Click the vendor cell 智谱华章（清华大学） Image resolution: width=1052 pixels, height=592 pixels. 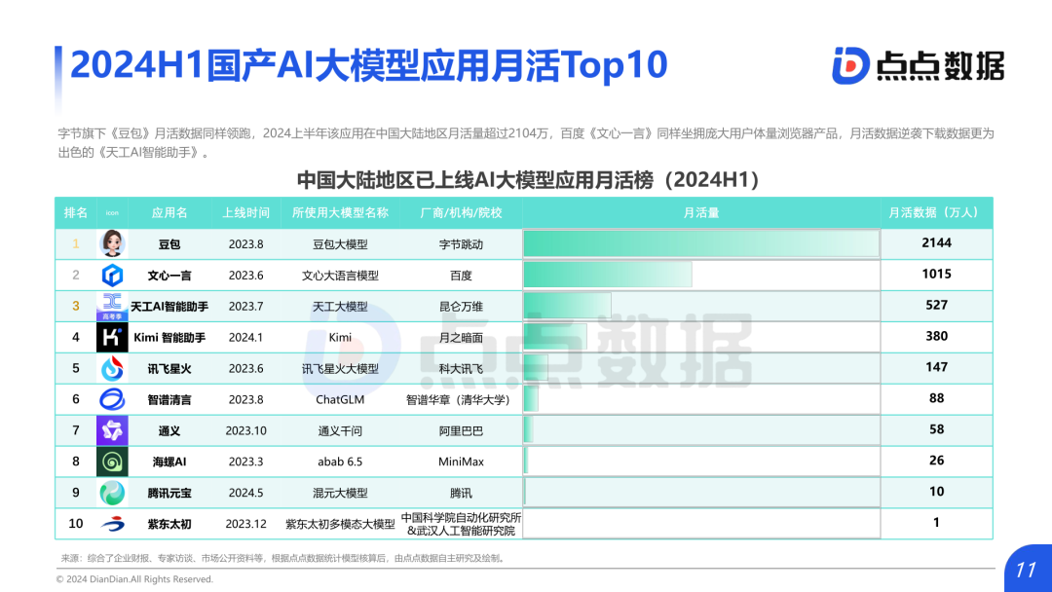(461, 399)
